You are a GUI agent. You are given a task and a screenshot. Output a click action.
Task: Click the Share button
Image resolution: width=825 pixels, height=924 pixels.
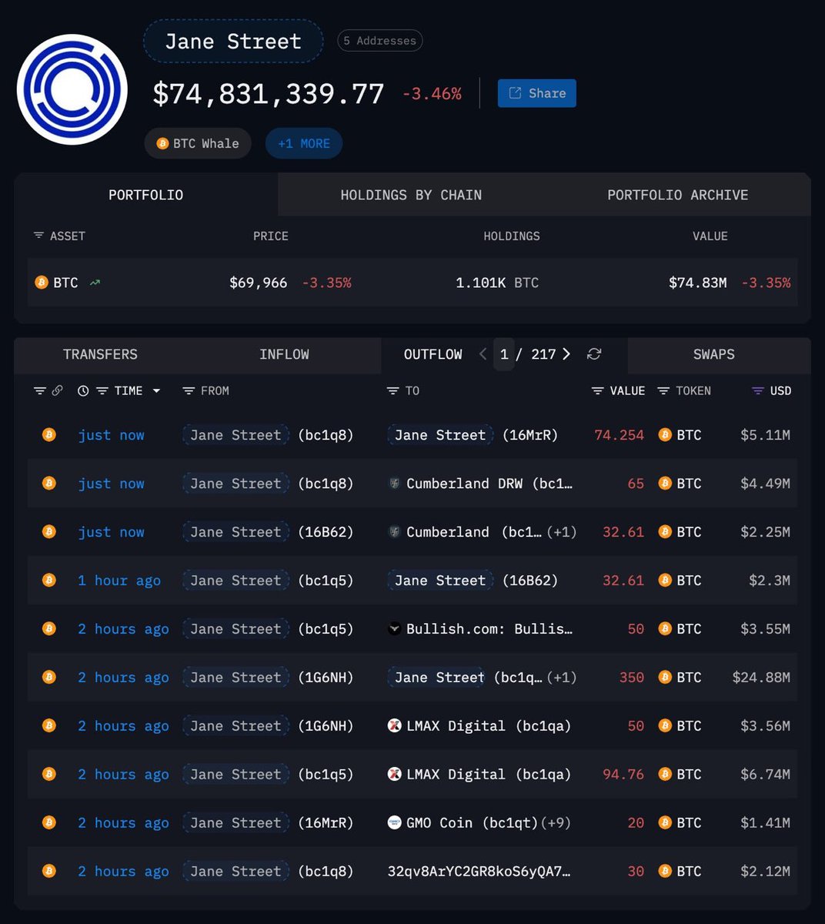(x=536, y=93)
